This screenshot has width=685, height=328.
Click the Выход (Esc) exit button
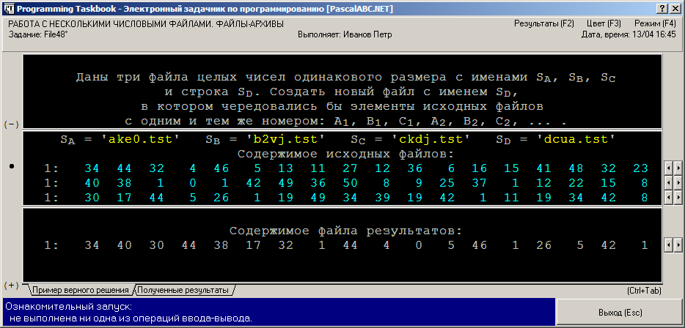pyautogui.click(x=620, y=313)
